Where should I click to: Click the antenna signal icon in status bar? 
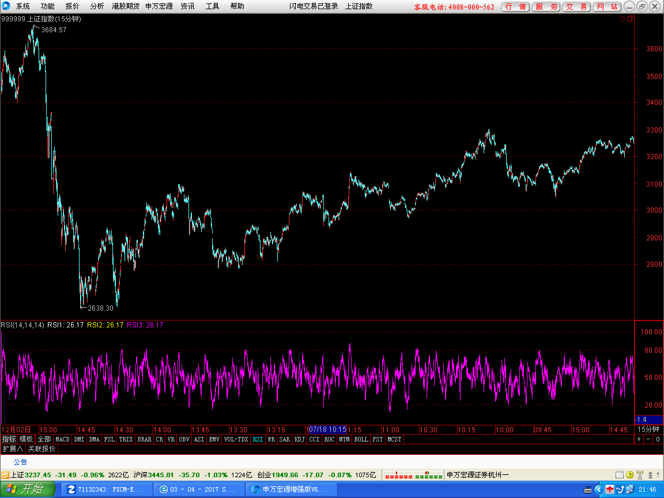click(x=640, y=475)
